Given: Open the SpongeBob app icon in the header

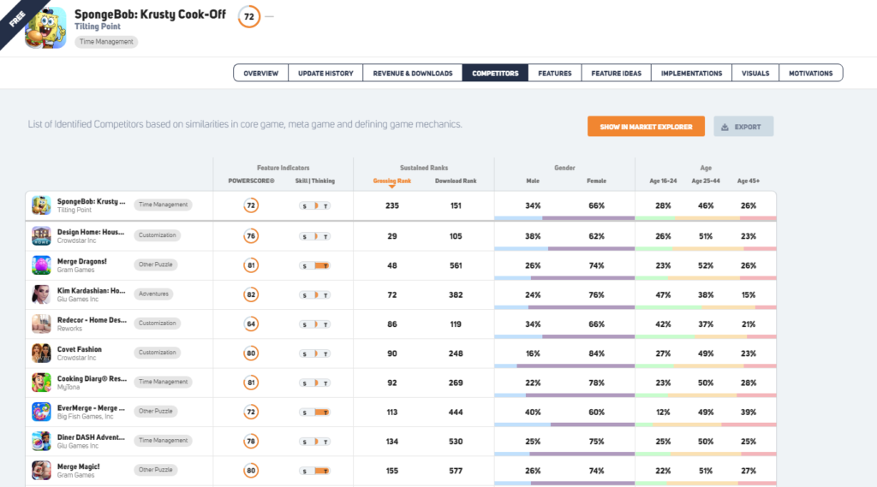Looking at the screenshot, I should [x=45, y=28].
